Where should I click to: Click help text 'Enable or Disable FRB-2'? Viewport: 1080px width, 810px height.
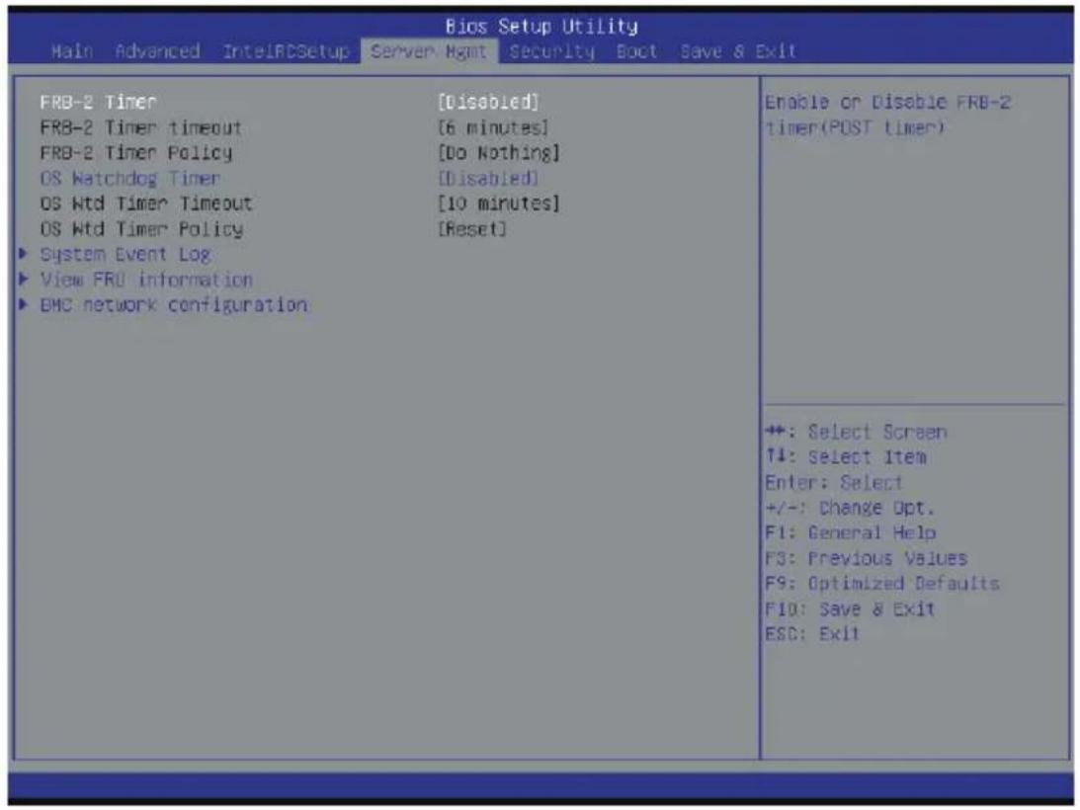888,103
